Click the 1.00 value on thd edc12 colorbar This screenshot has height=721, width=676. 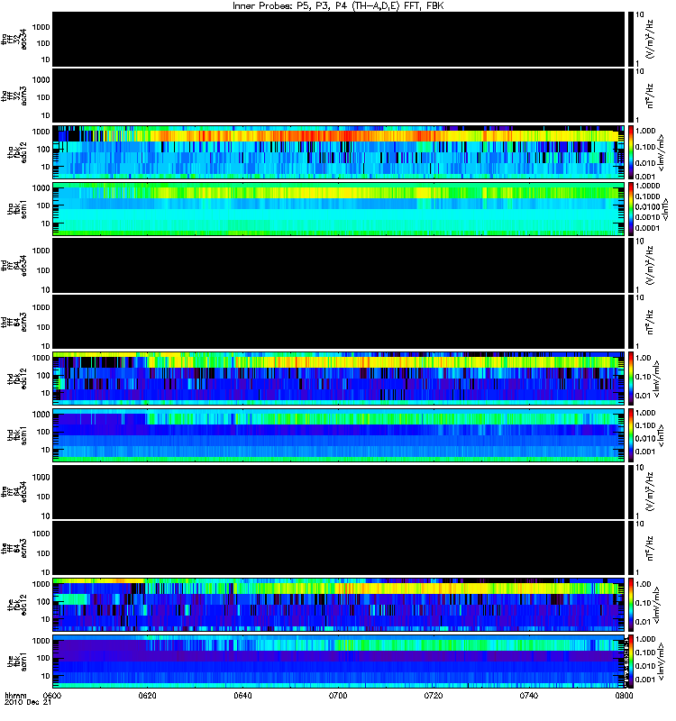[x=644, y=358]
